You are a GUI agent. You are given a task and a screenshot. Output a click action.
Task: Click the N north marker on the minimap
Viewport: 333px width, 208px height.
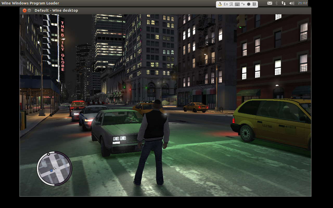click(48, 154)
